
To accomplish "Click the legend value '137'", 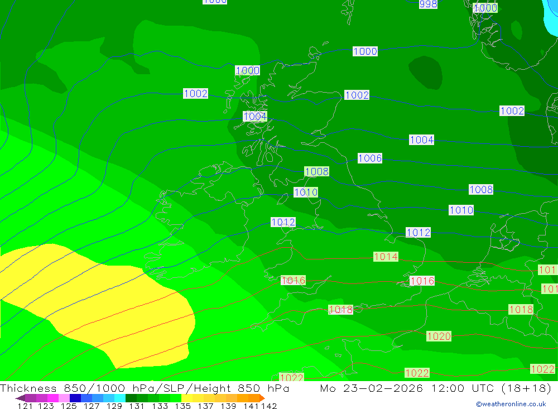I will tap(205, 406).
